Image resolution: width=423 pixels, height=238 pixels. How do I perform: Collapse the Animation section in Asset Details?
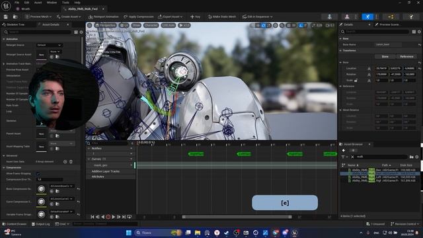[4, 39]
